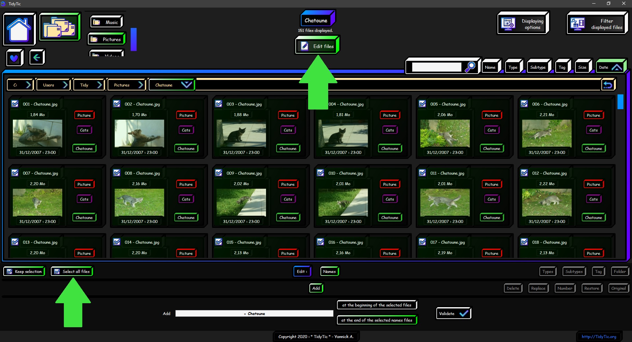Select 'at the beginning of the selected files'

tap(377, 305)
